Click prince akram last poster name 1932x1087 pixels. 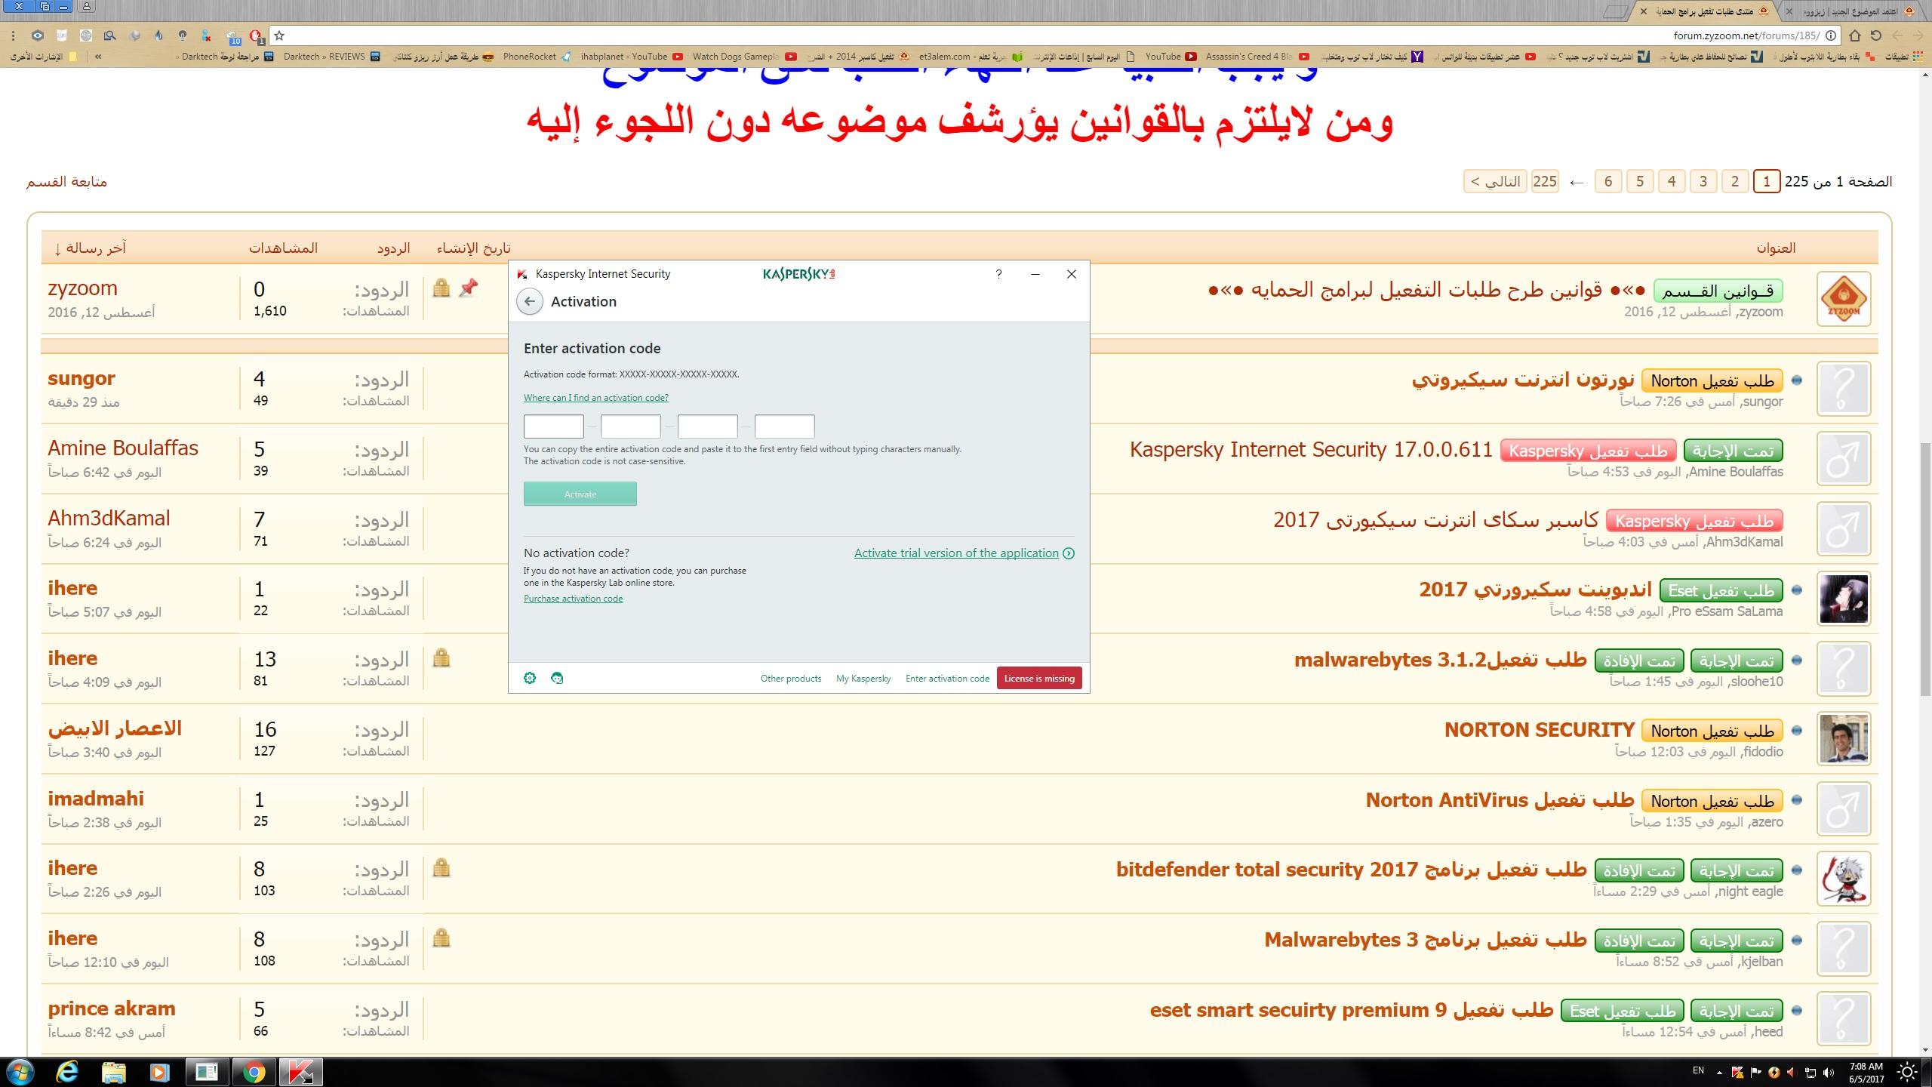point(112,1008)
